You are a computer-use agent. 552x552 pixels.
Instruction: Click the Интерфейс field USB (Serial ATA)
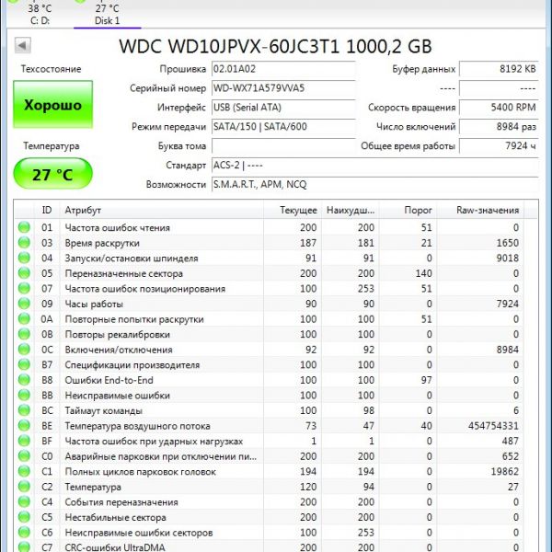283,108
